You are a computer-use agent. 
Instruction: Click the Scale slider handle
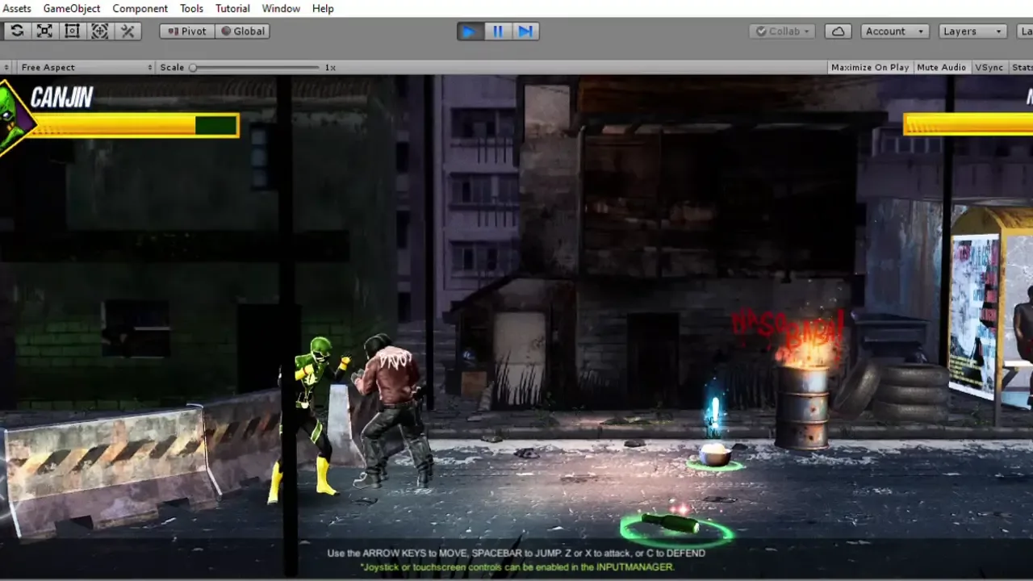coord(193,68)
